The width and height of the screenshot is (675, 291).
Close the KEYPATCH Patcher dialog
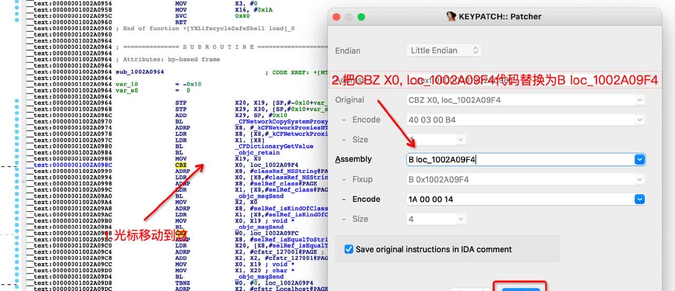pos(336,16)
